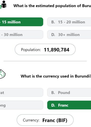
Task: Select answer D. 30+ million
Action: [69, 35]
